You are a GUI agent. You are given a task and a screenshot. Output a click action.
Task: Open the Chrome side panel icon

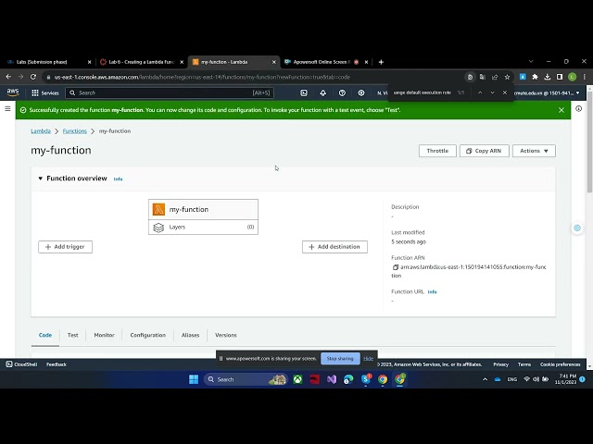[560, 77]
